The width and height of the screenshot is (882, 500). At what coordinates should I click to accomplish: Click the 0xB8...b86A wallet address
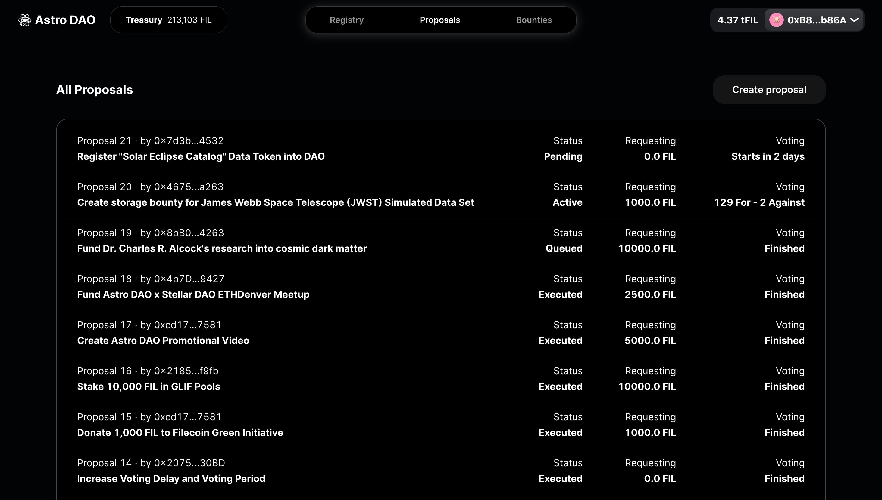(817, 20)
